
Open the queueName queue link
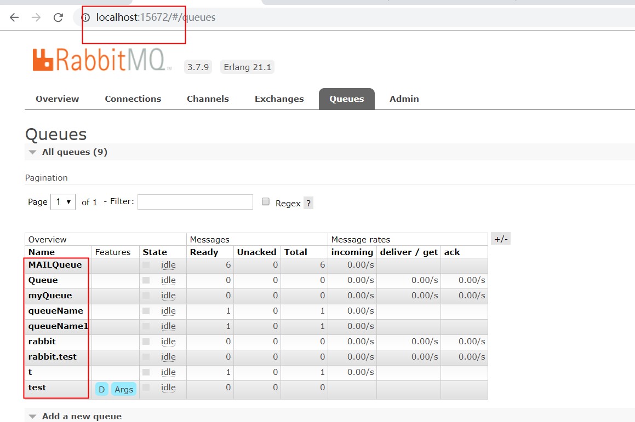(55, 311)
